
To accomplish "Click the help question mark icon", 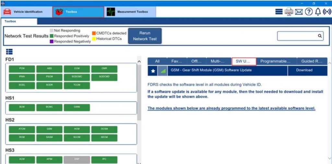I will [x=308, y=12].
